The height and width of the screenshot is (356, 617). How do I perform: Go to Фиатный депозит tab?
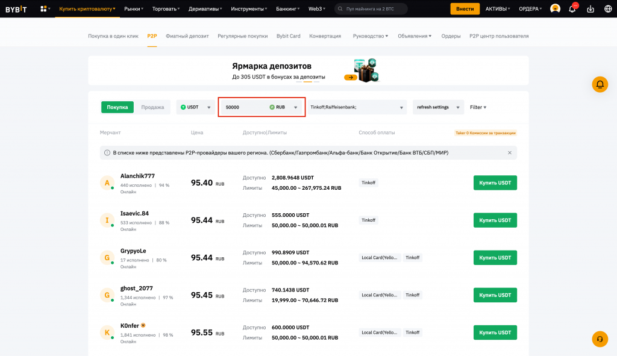coord(187,36)
